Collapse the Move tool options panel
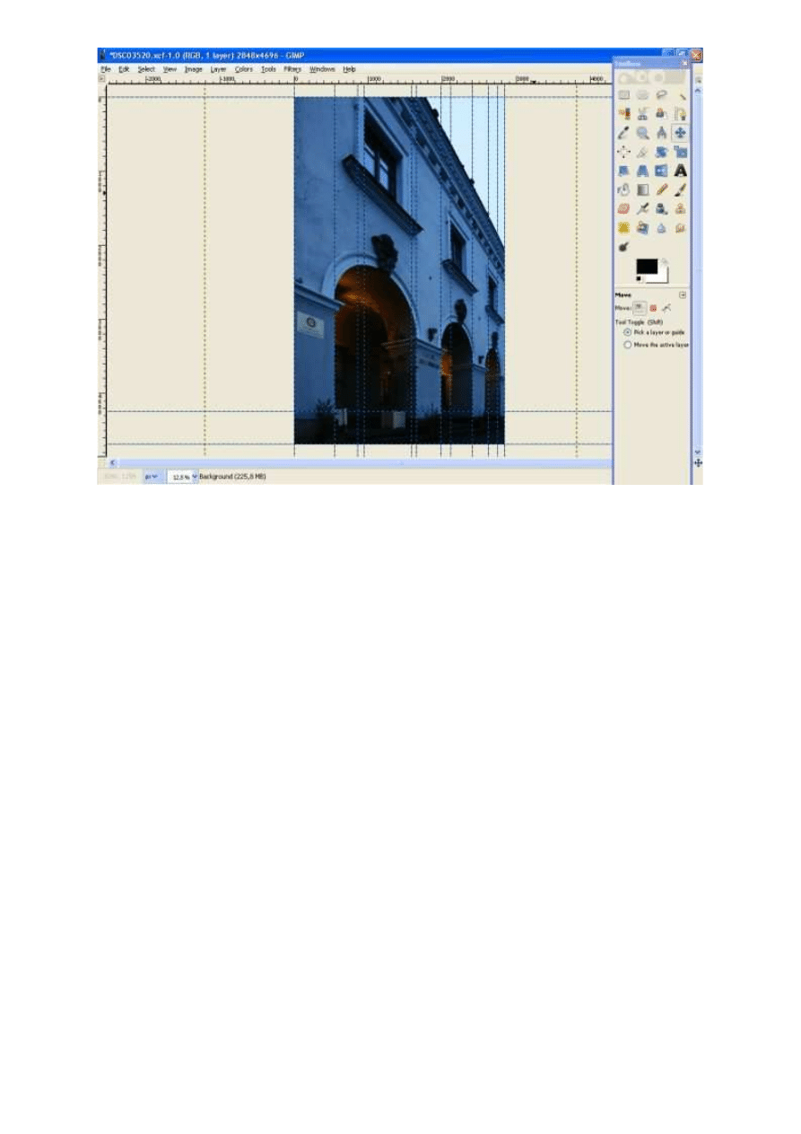Viewport: 801px width, 1134px height. [683, 294]
